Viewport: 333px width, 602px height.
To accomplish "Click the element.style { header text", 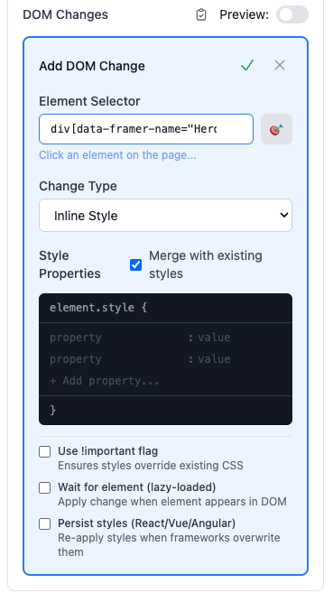I will (98, 308).
